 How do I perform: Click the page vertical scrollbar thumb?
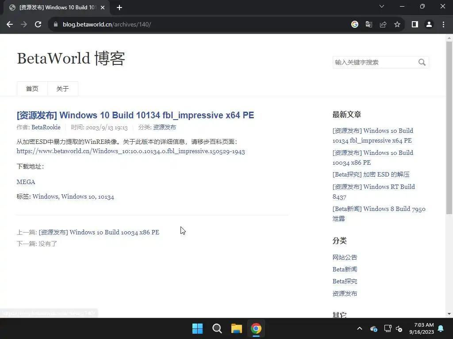(x=449, y=128)
